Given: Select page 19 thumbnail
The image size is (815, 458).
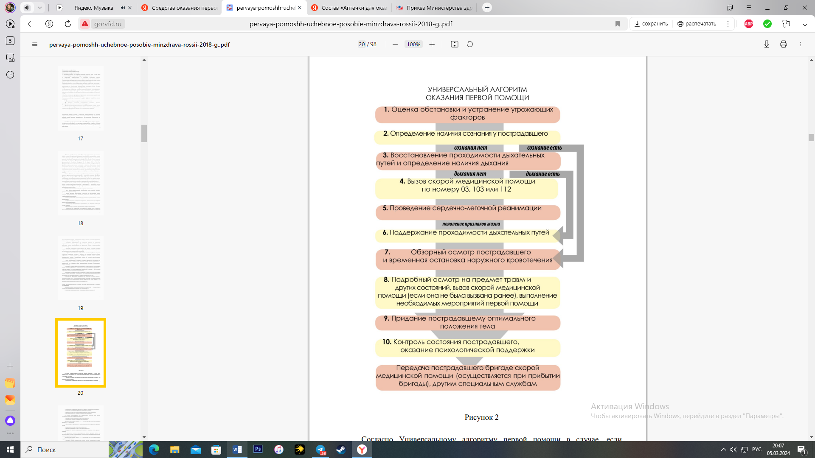Looking at the screenshot, I should point(81,268).
